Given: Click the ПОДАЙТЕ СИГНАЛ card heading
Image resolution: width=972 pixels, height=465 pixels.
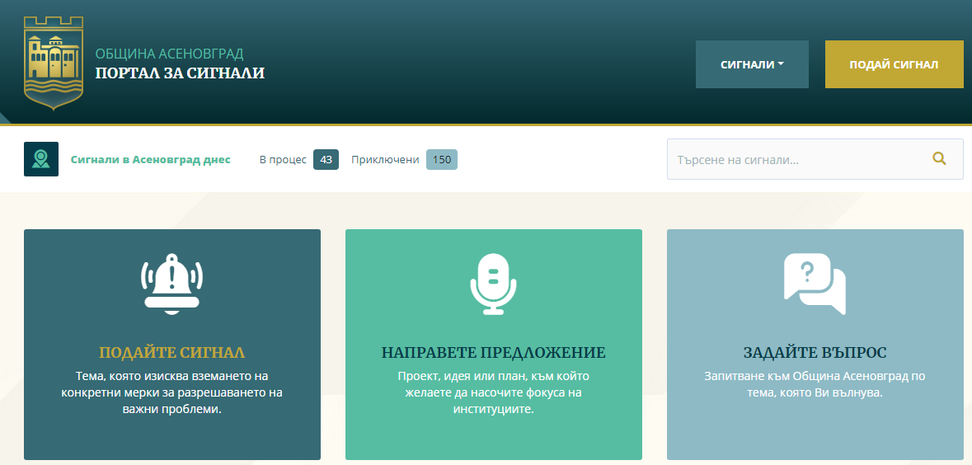Looking at the screenshot, I should coord(171,353).
